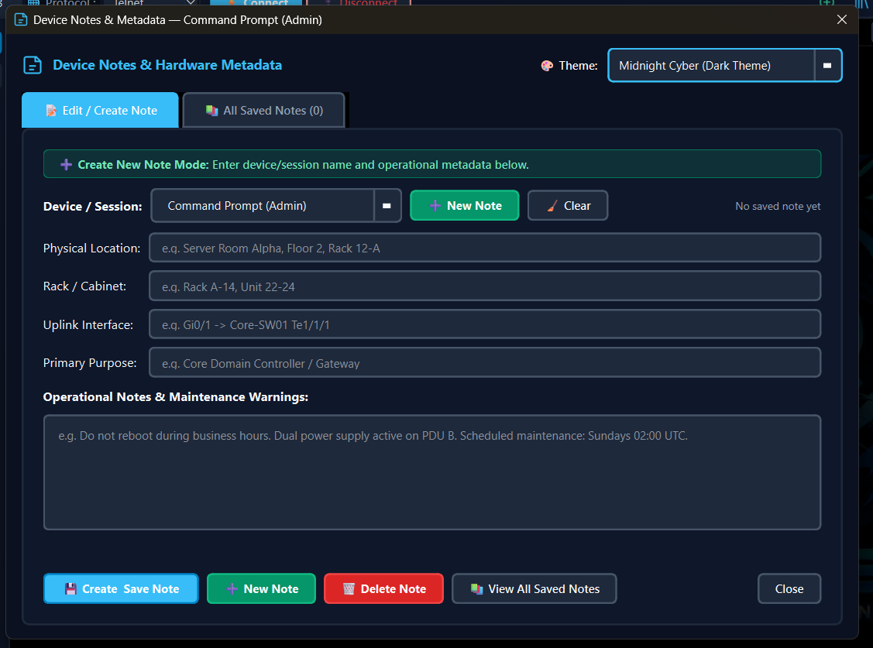Focus the Uplink Interface input field
The width and height of the screenshot is (873, 648).
coord(485,324)
